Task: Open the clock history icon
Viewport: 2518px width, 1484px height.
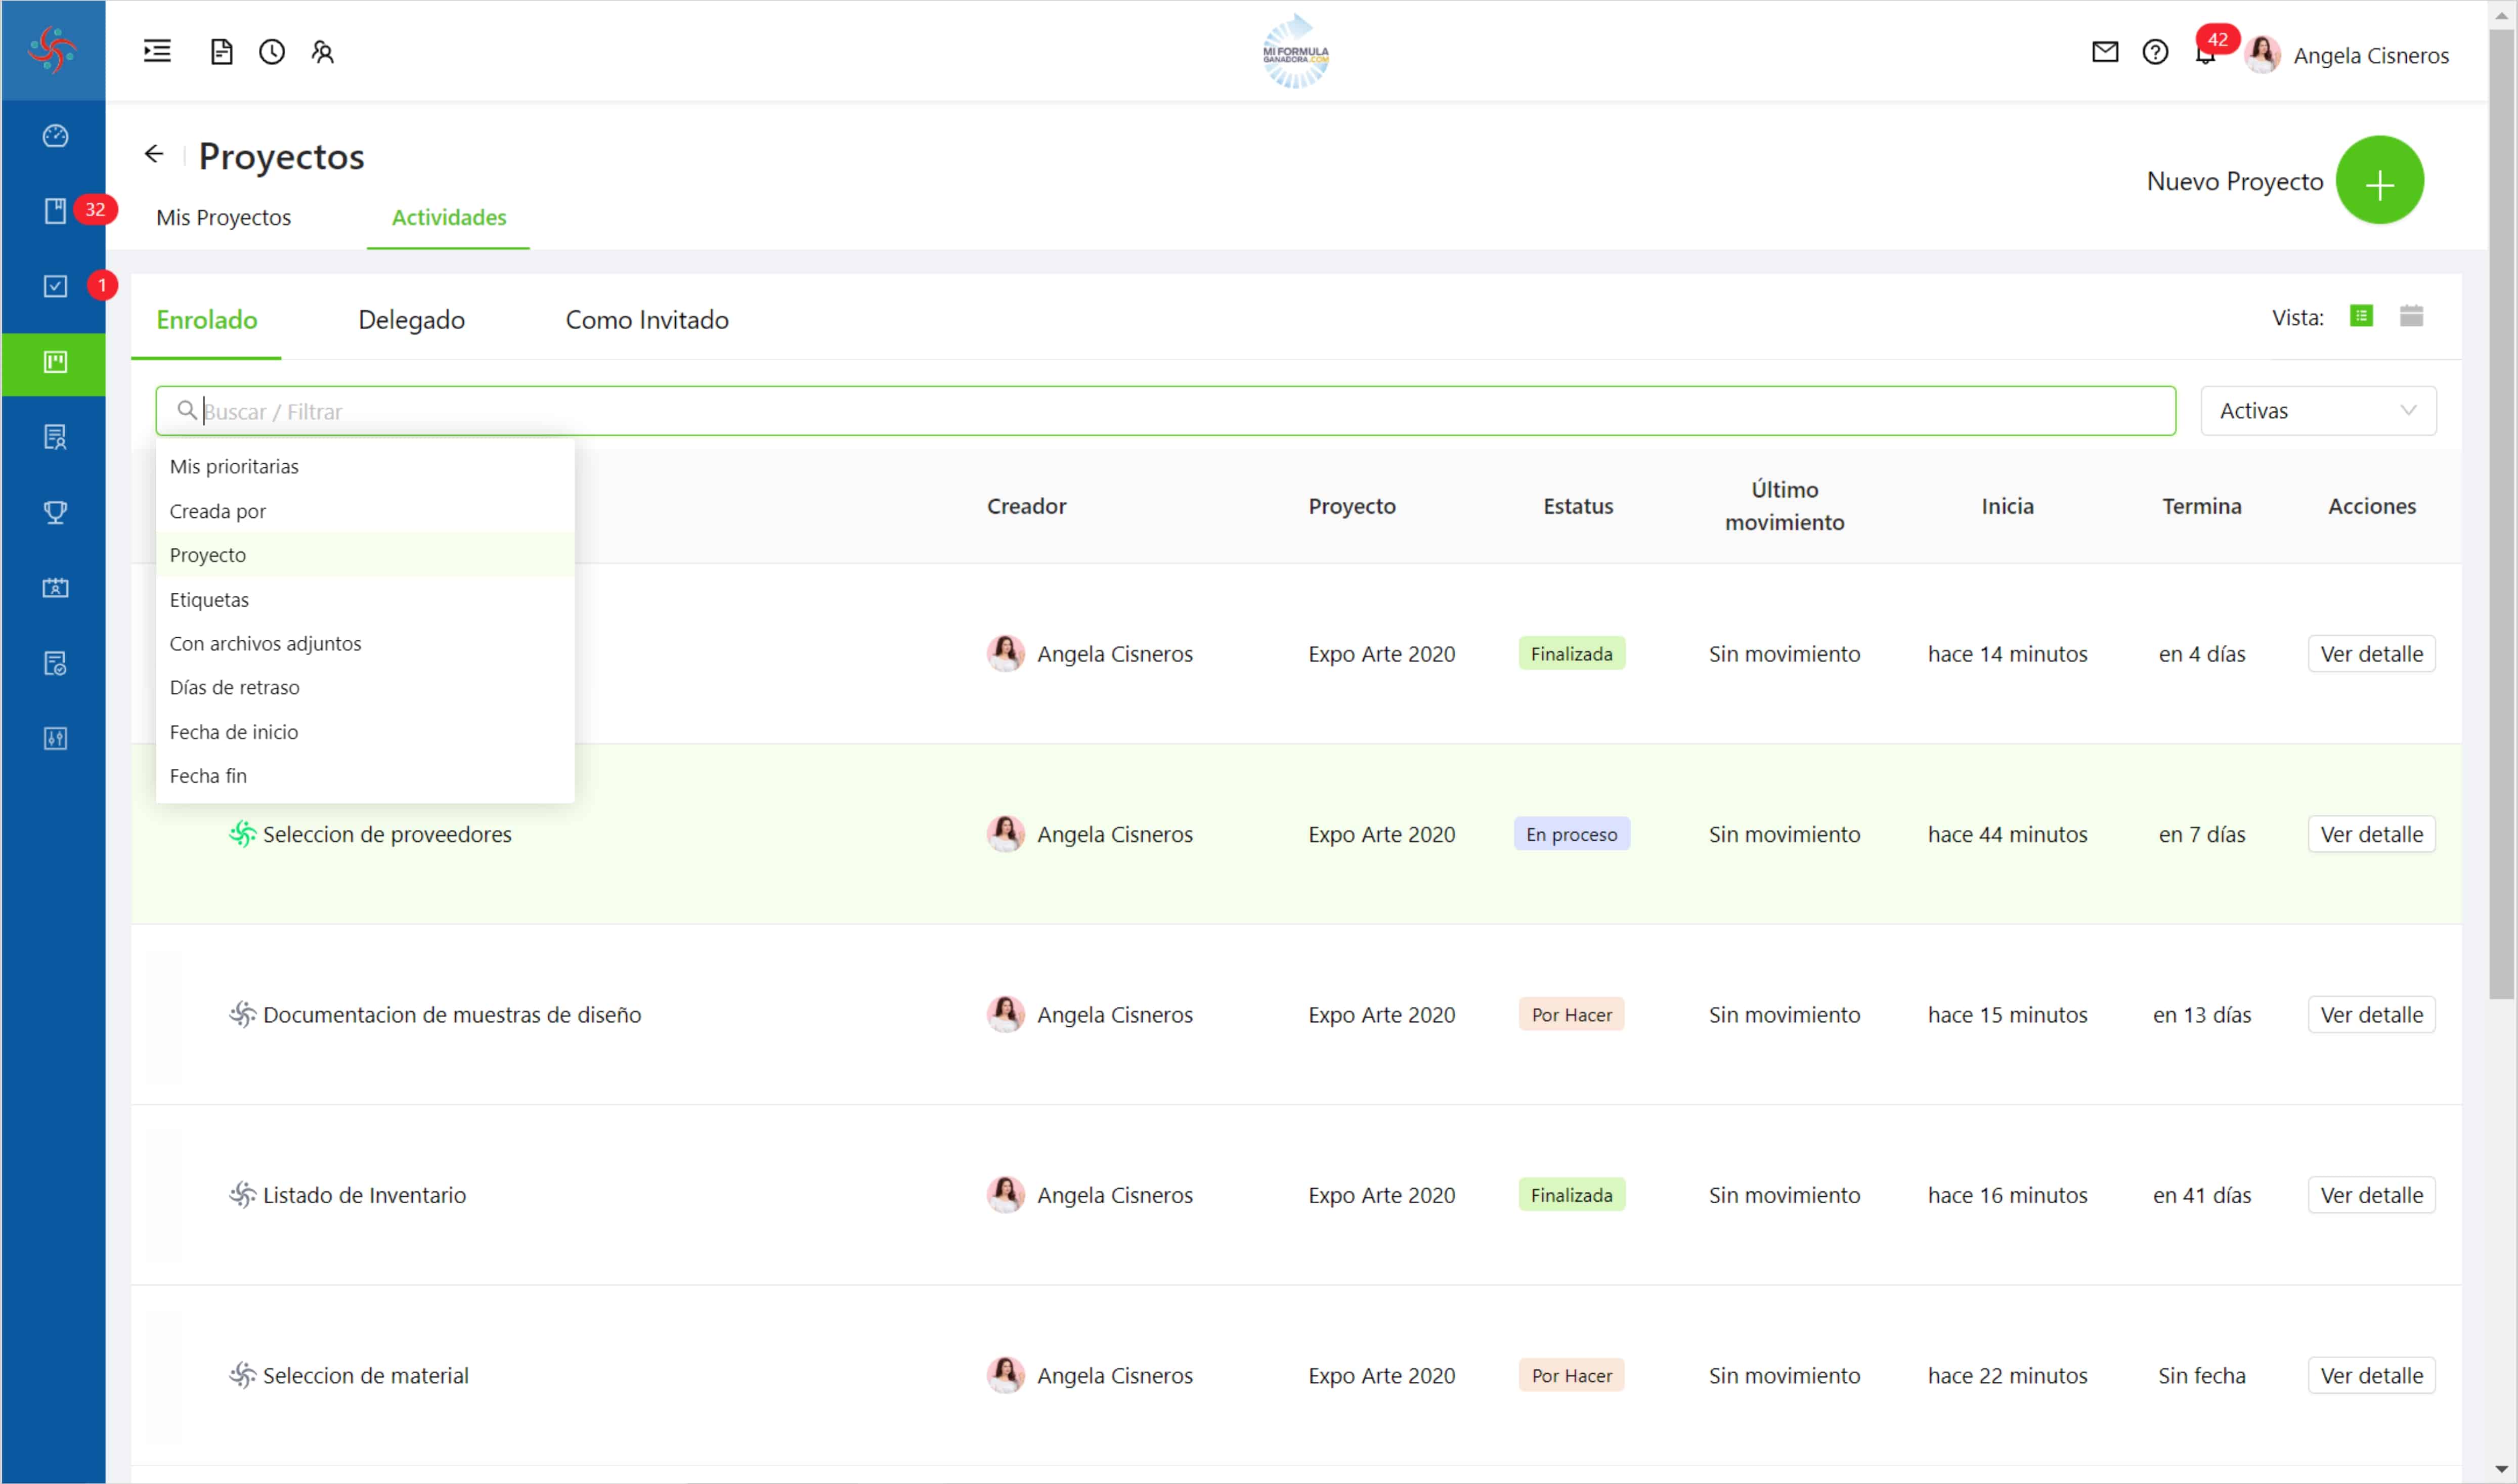Action: tap(272, 51)
